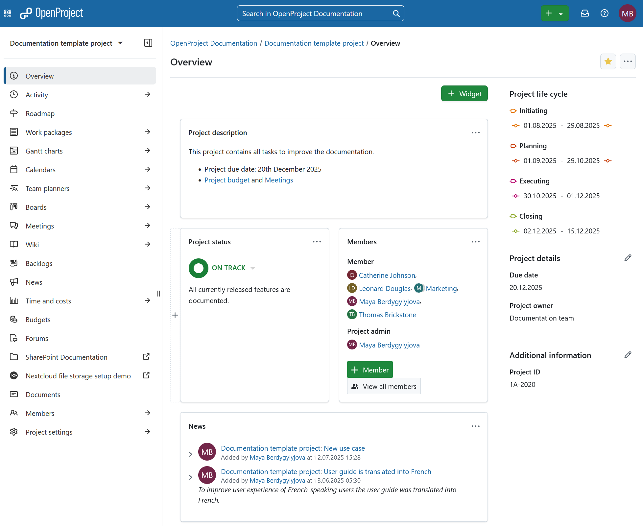Edit Project details with the pencil icon
Screen dimensions: 643x526
coord(628,258)
